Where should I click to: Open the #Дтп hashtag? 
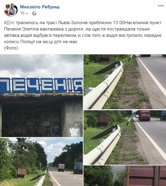click(x=9, y=23)
